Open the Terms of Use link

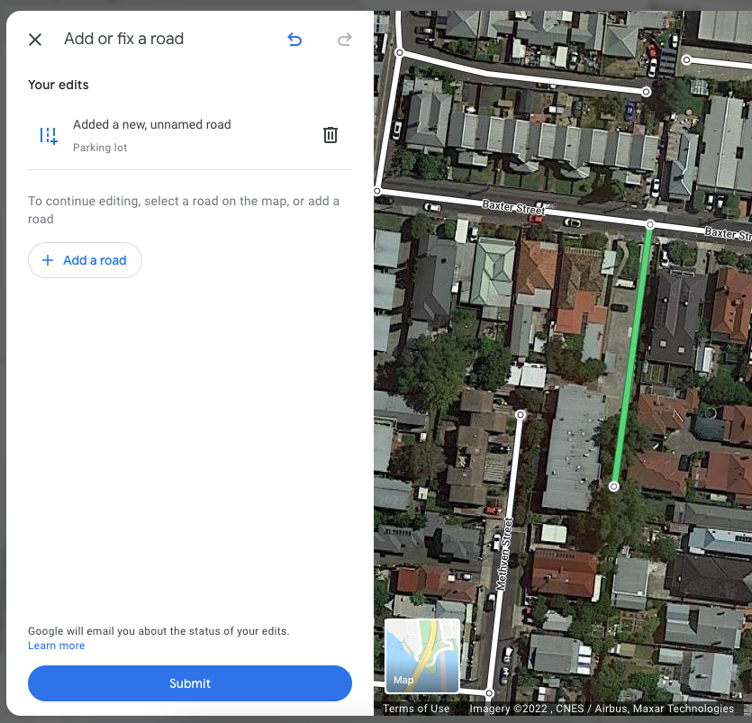416,709
